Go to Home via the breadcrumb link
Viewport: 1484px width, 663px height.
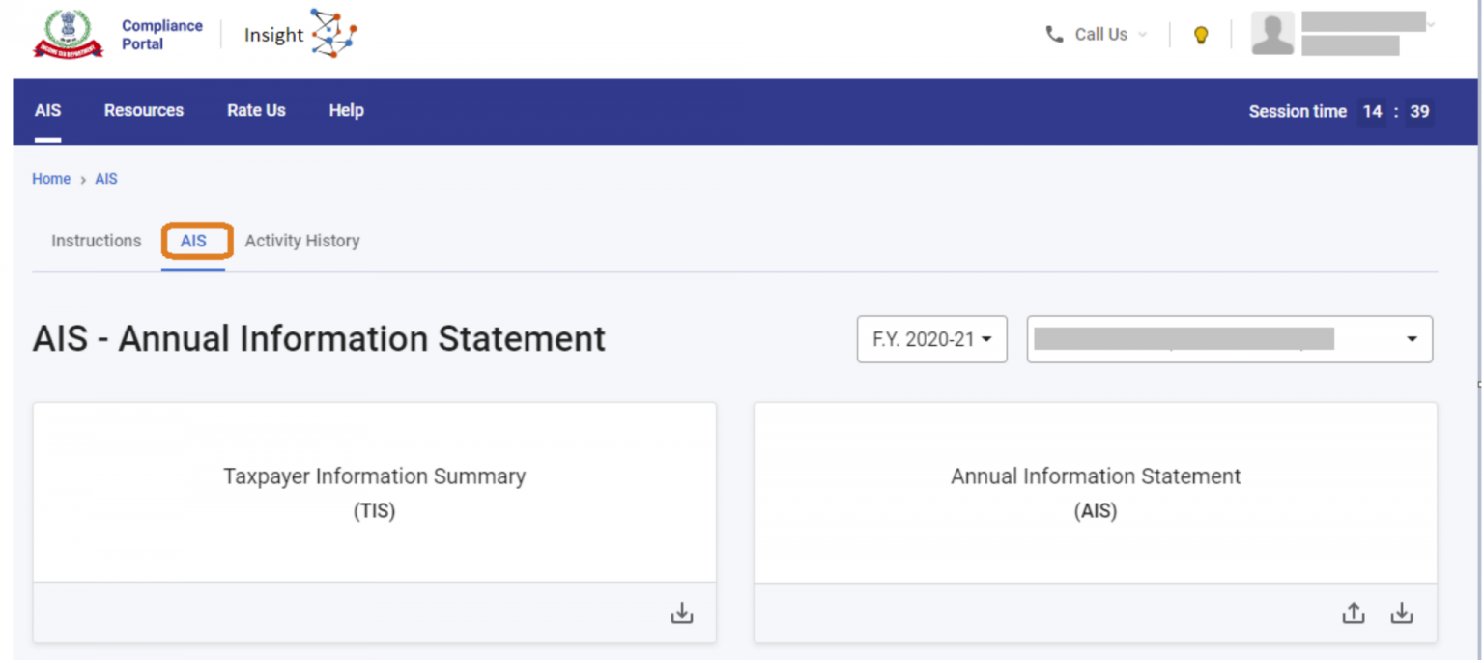[51, 179]
